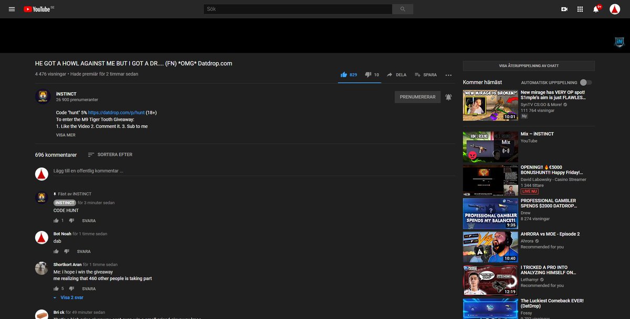
Task: Click the PRENUMERERAR subscribed button
Action: click(x=417, y=97)
